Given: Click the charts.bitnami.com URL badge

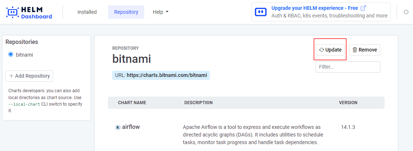Looking at the screenshot, I should coord(161,75).
